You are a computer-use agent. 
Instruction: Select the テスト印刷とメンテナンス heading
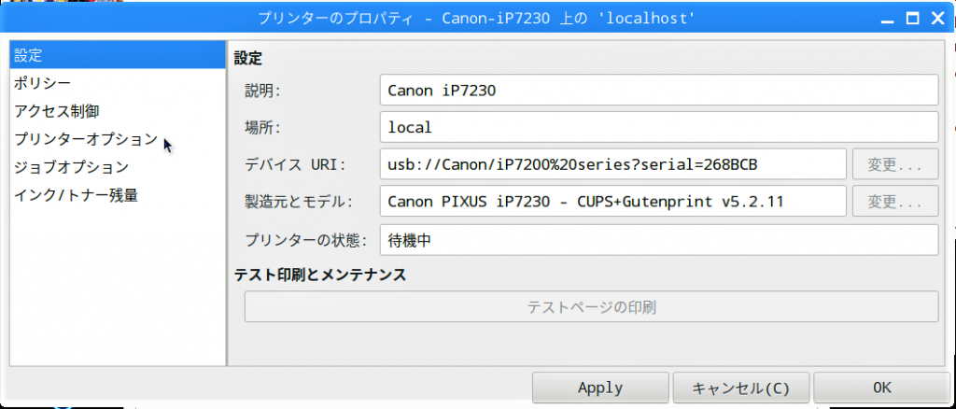pos(320,275)
